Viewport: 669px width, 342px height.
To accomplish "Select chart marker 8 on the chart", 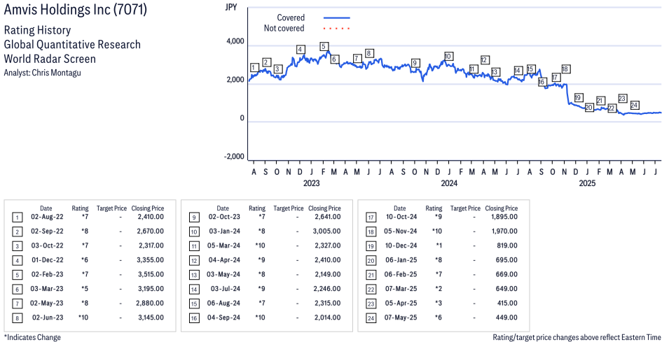I will click(369, 53).
